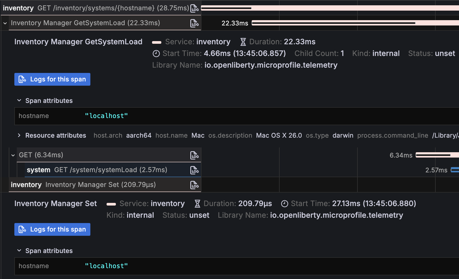Click the log icon next to GET (6.34ms)
Viewport: 459px width, 279px height.
(195, 155)
